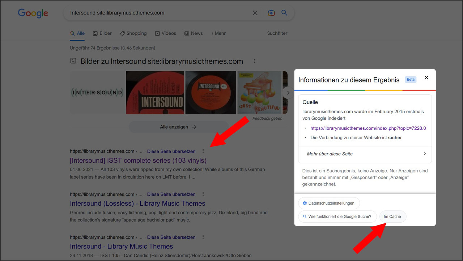Image resolution: width=463 pixels, height=261 pixels.
Task: Select the Alle search tab
Action: 77,33
